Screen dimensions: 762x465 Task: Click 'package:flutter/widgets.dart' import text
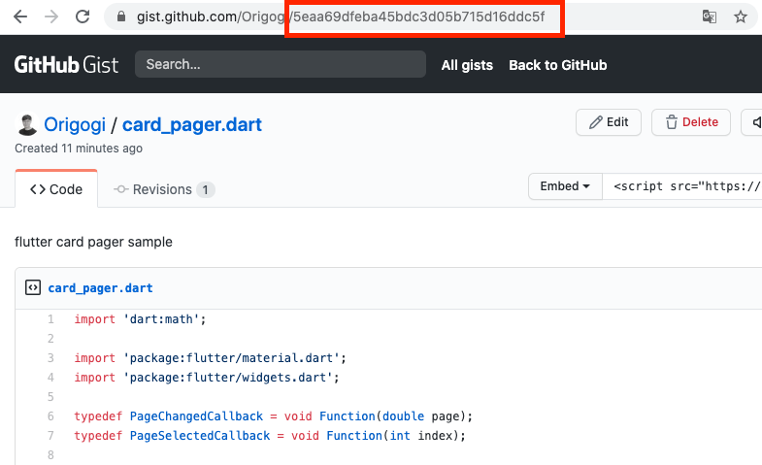pos(228,378)
